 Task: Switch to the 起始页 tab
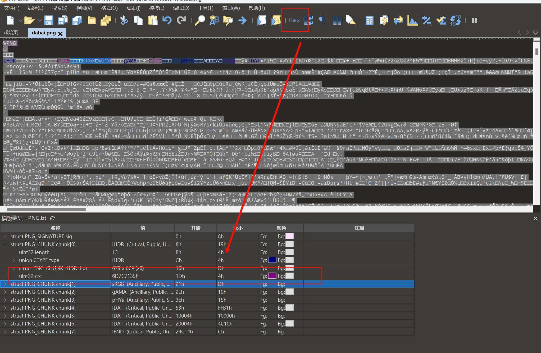pyautogui.click(x=11, y=33)
